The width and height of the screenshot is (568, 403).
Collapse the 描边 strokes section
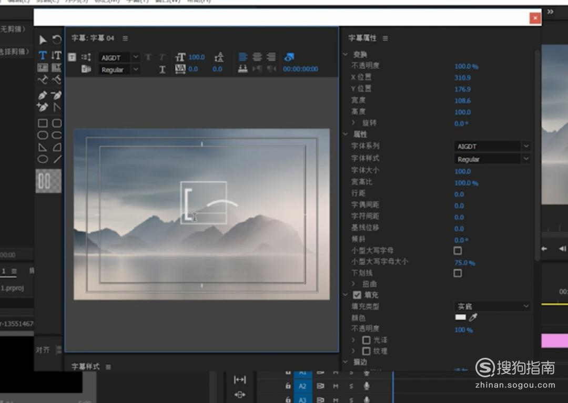(346, 362)
